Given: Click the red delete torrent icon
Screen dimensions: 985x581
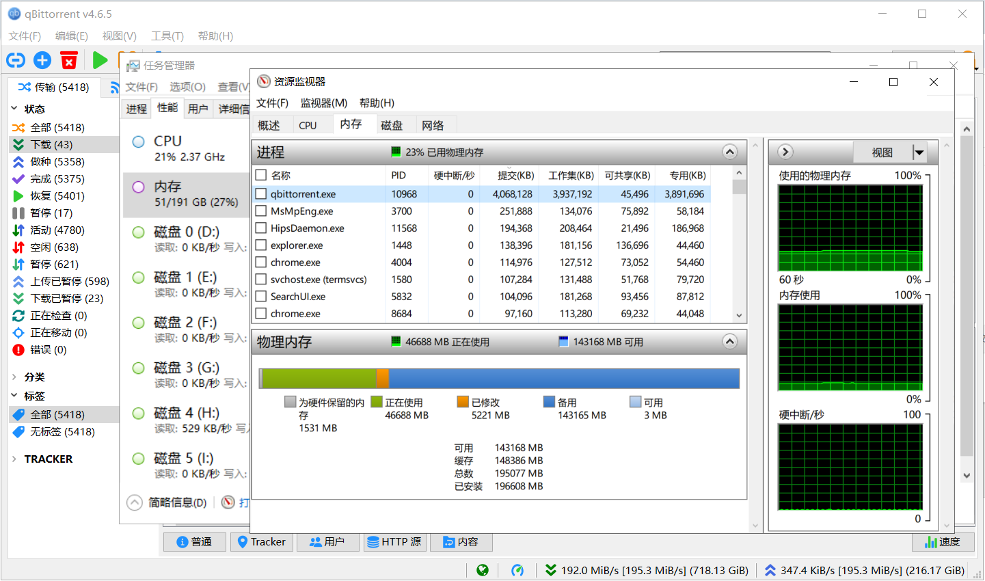Looking at the screenshot, I should point(69,60).
